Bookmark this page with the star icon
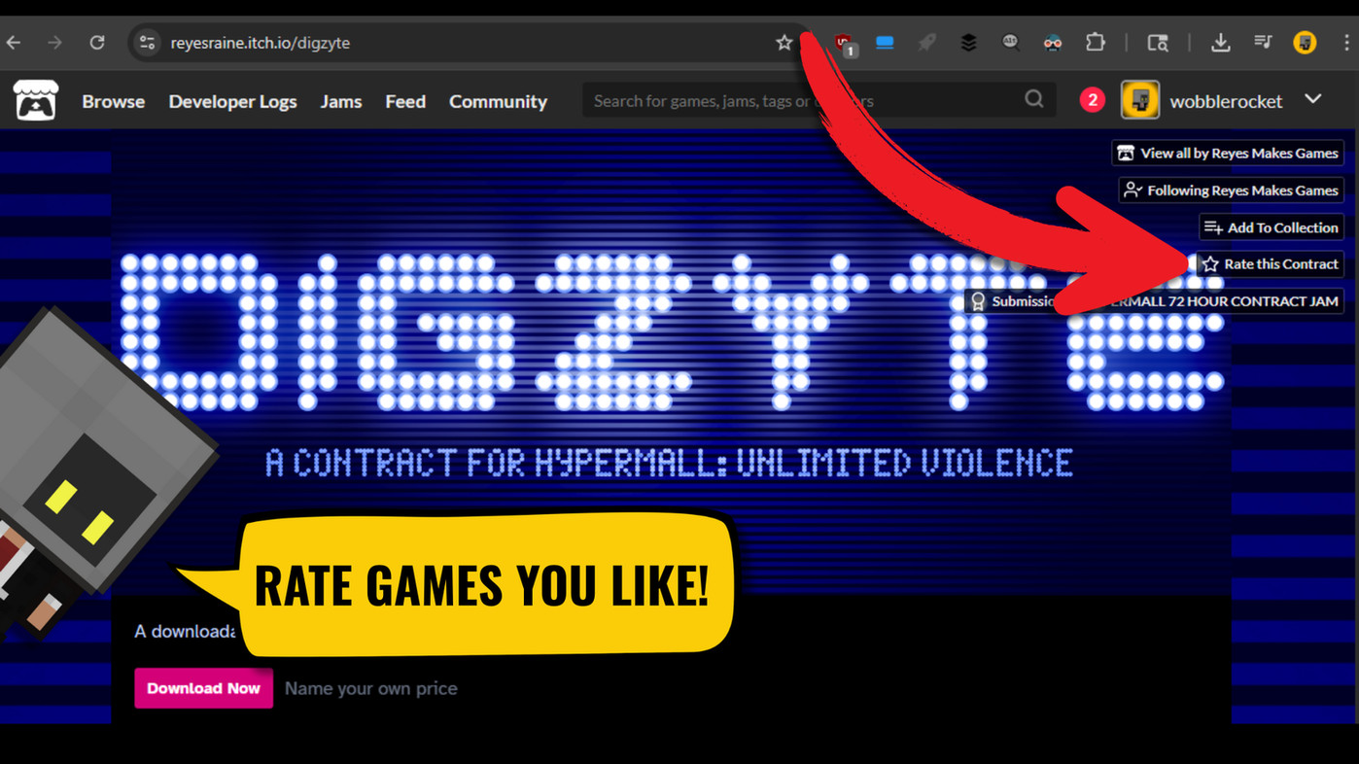This screenshot has width=1359, height=764. [784, 43]
